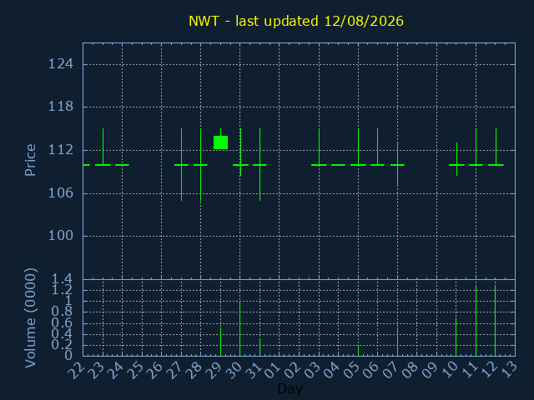Select the 124 price axis label
The width and height of the screenshot is (534, 400).
61,64
